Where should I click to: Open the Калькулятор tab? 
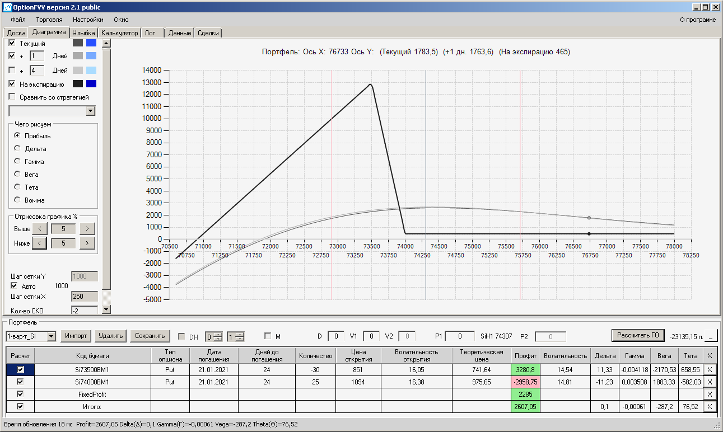119,33
